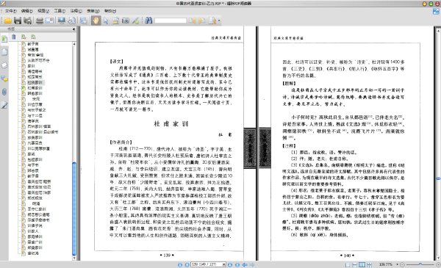Print the document using the printer icon
441x268 pixels.
[40, 21]
